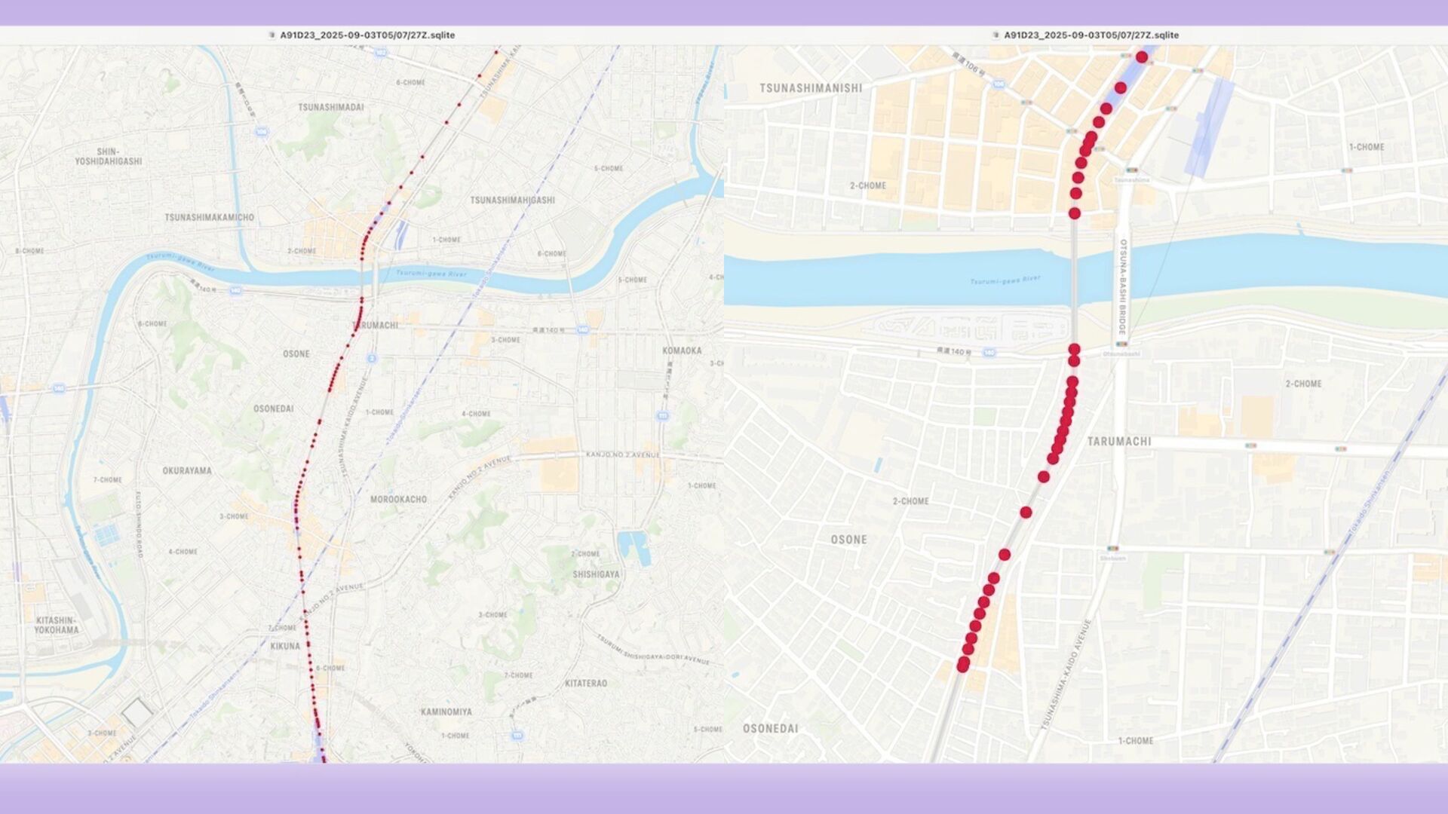Viewport: 1448px width, 814px height.
Task: Click the OKURAYAMA label
Action: coord(187,470)
